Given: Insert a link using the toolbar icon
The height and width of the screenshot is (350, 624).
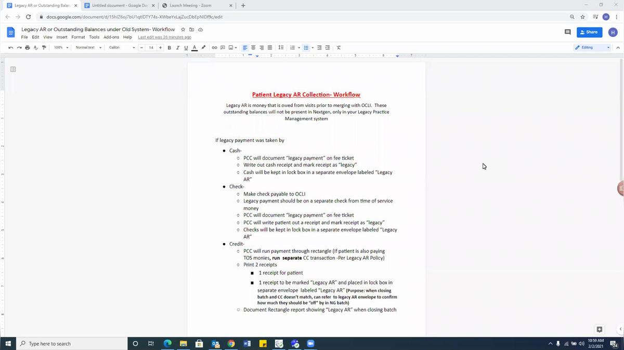Looking at the screenshot, I should (214, 47).
